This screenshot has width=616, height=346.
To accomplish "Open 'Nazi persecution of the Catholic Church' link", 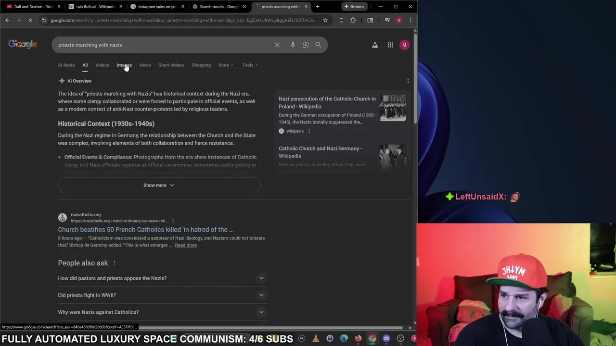I will [x=327, y=103].
